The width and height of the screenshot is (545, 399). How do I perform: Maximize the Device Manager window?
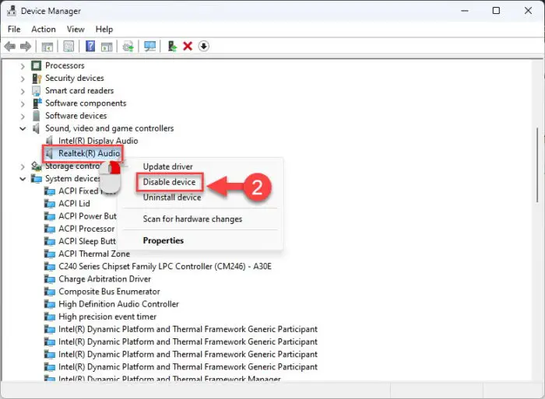496,11
